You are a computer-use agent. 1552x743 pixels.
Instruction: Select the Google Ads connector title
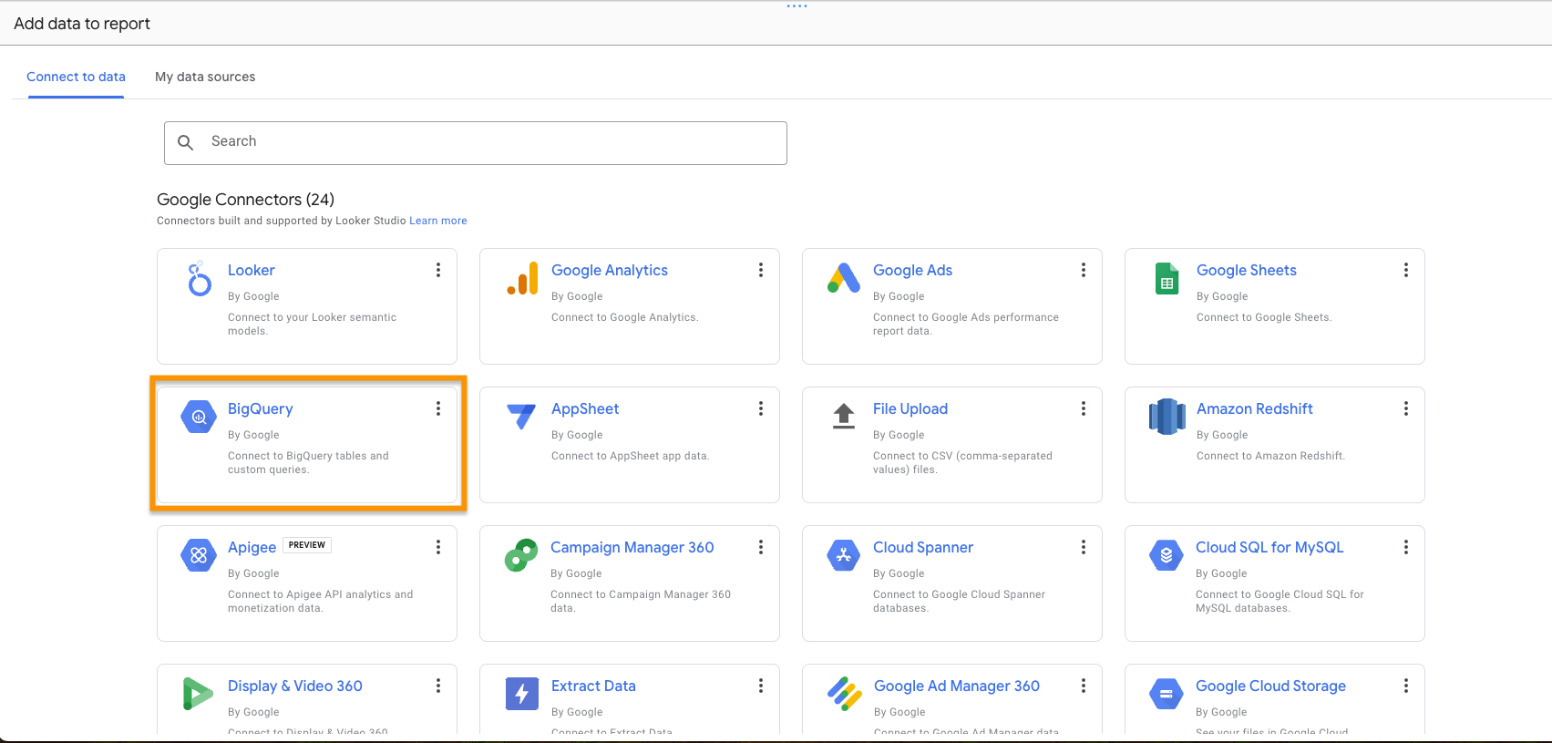pyautogui.click(x=912, y=270)
